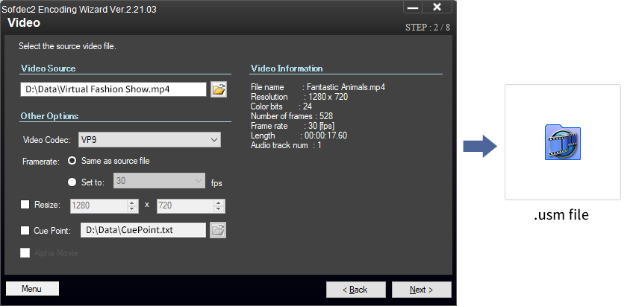Click the Cue Point path text field

click(143, 230)
